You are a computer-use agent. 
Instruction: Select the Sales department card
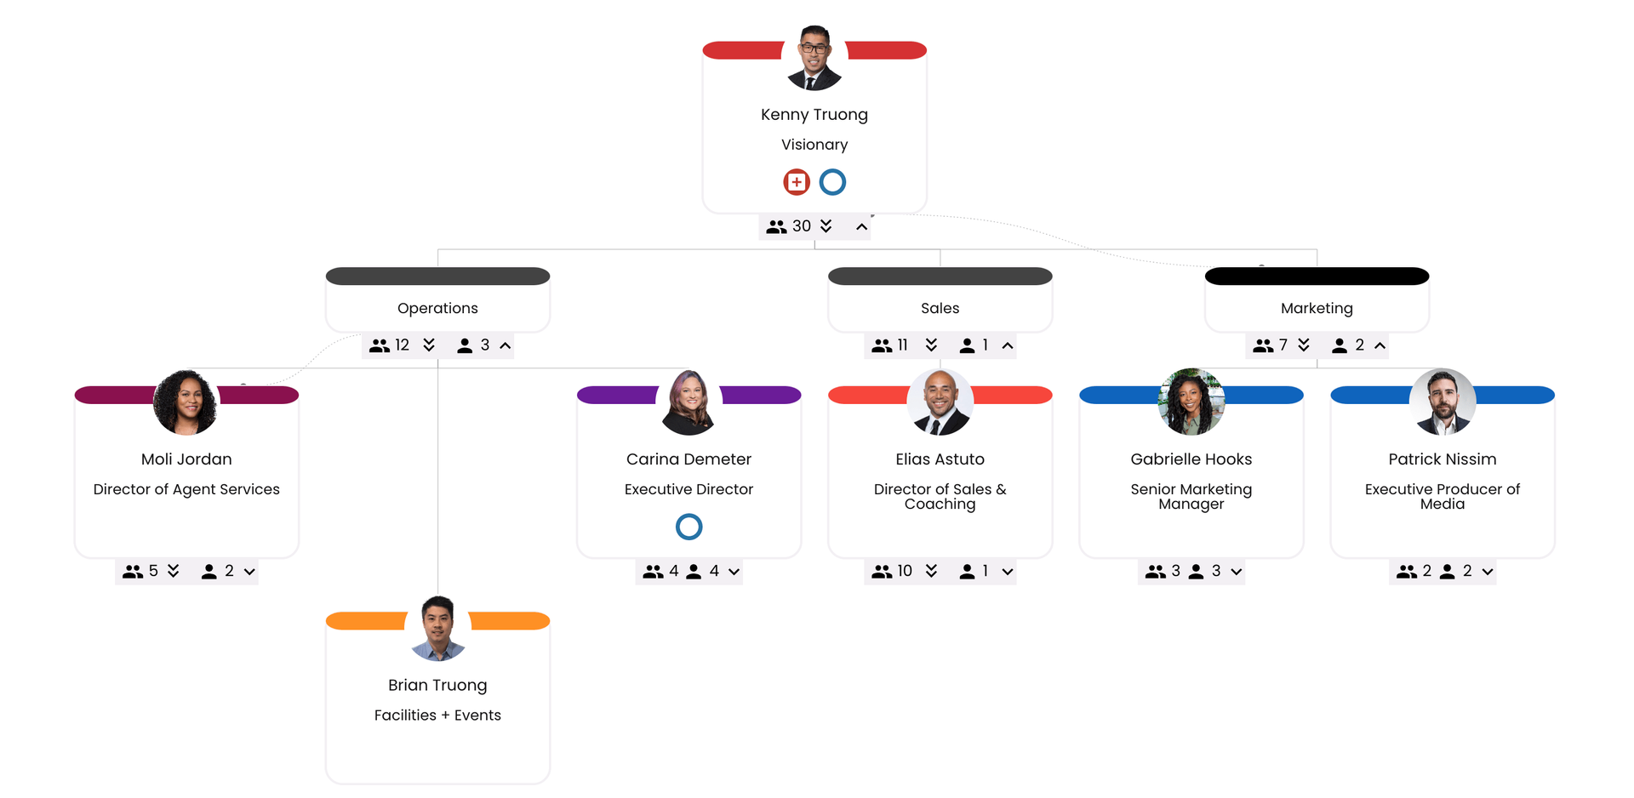pyautogui.click(x=940, y=308)
